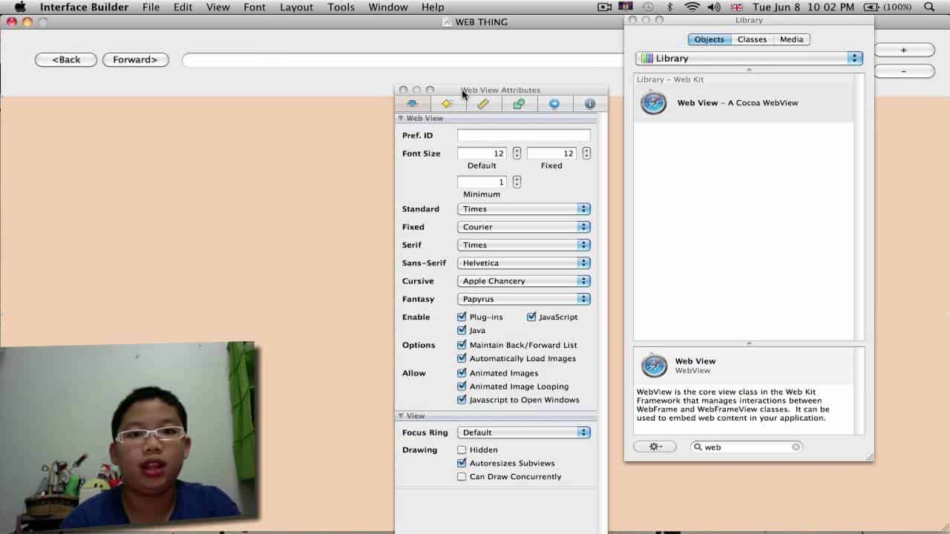This screenshot has height=534, width=950.
Task: Open the Connections inspector arrow icon
Action: (554, 104)
